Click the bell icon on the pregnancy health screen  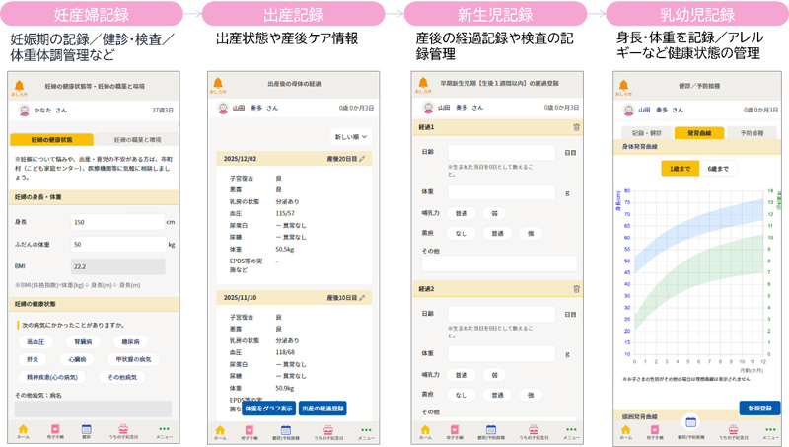pos(20,87)
